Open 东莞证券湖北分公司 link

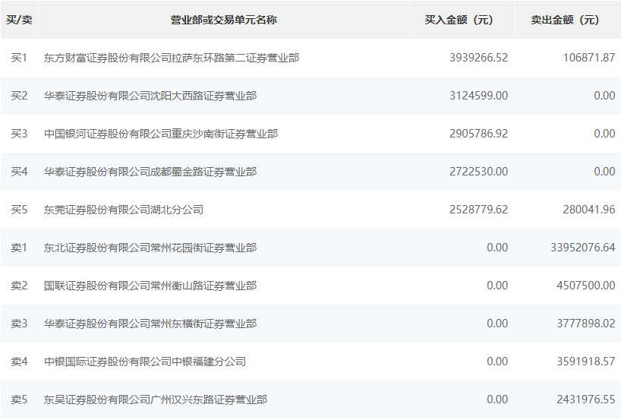[x=124, y=210]
